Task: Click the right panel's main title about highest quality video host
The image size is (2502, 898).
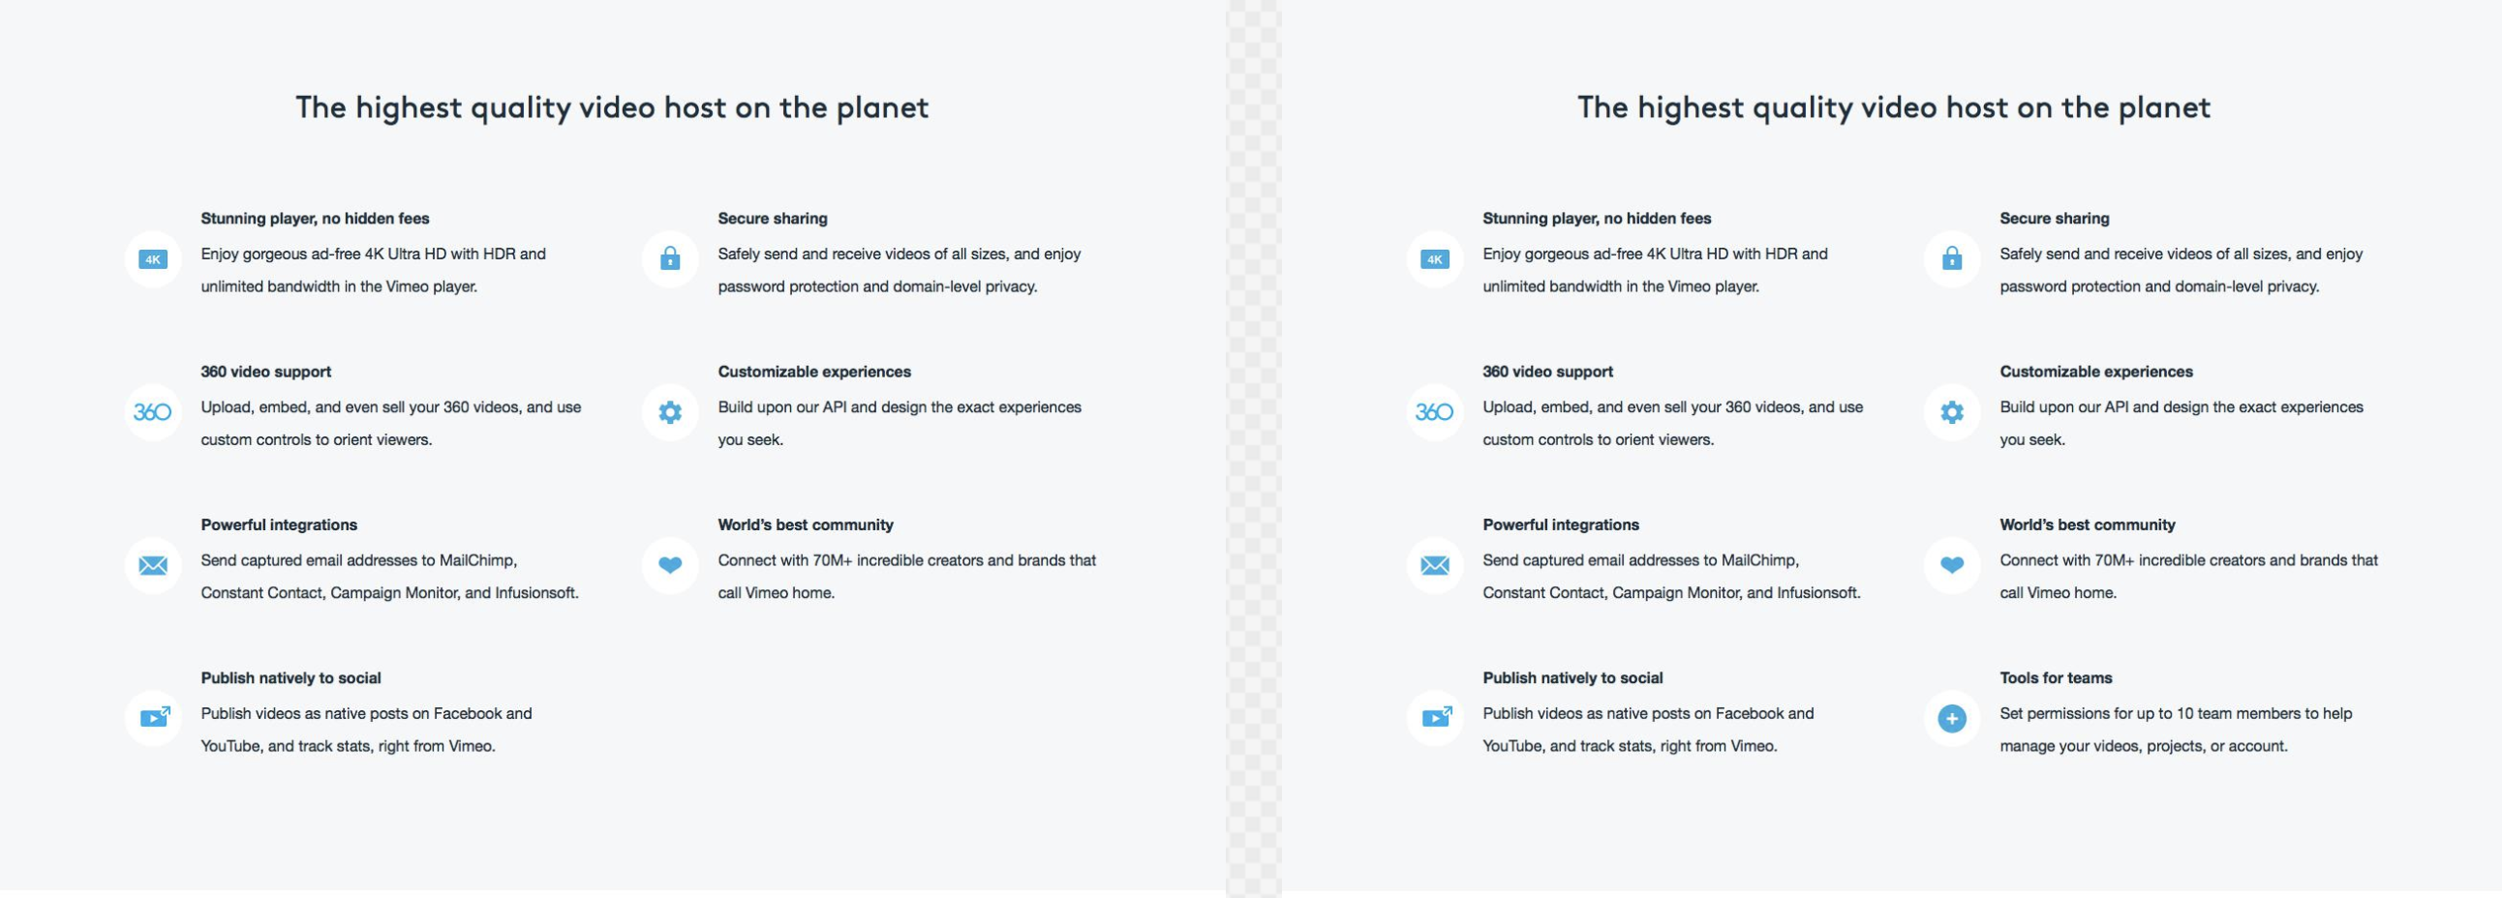Action: coord(1893,106)
